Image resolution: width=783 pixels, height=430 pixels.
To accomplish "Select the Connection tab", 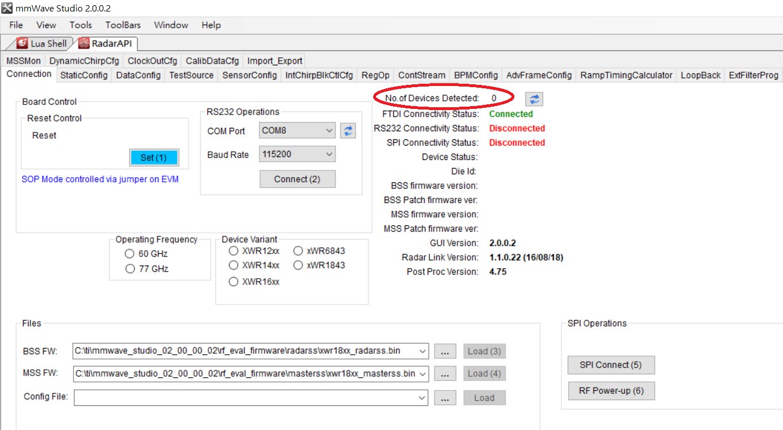I will pos(29,75).
